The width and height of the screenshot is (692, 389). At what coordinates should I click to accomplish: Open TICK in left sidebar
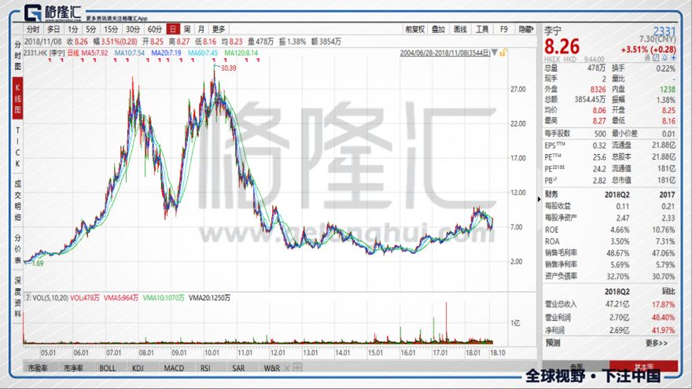[17, 147]
